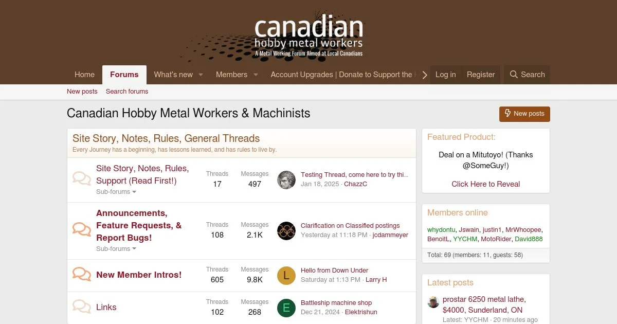The image size is (617, 324).
Task: Open the Links forum
Action: pyautogui.click(x=106, y=307)
